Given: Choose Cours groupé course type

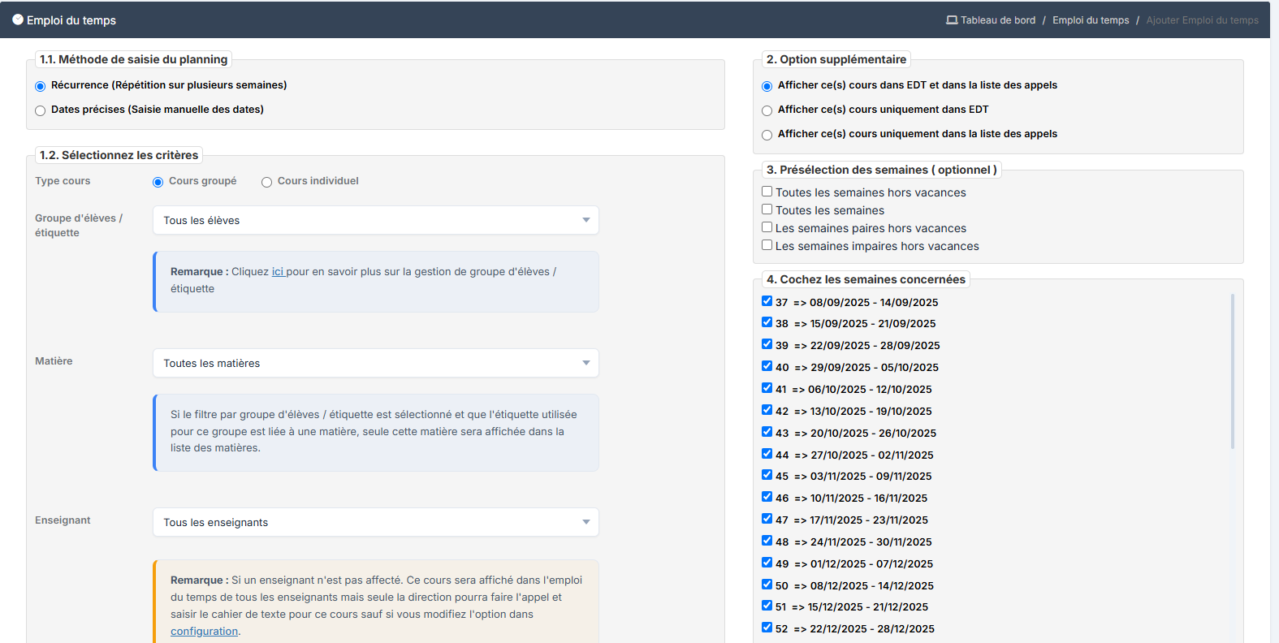Looking at the screenshot, I should (x=158, y=182).
